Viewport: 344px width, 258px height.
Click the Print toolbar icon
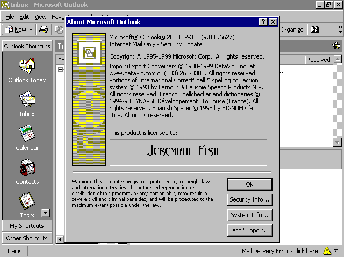point(44,30)
